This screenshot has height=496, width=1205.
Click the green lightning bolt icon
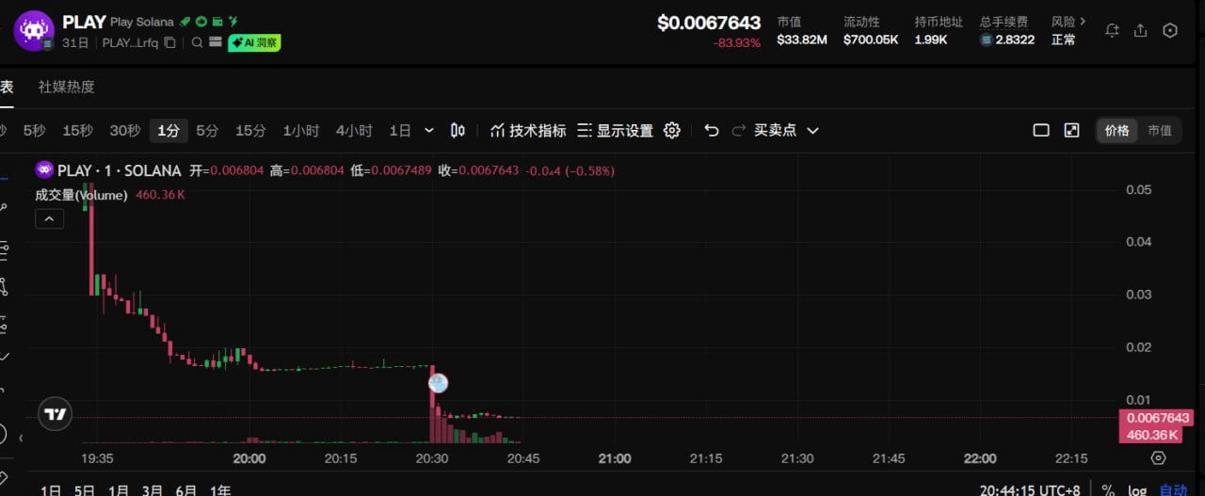233,22
